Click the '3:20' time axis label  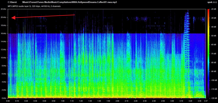pos(190,101)
